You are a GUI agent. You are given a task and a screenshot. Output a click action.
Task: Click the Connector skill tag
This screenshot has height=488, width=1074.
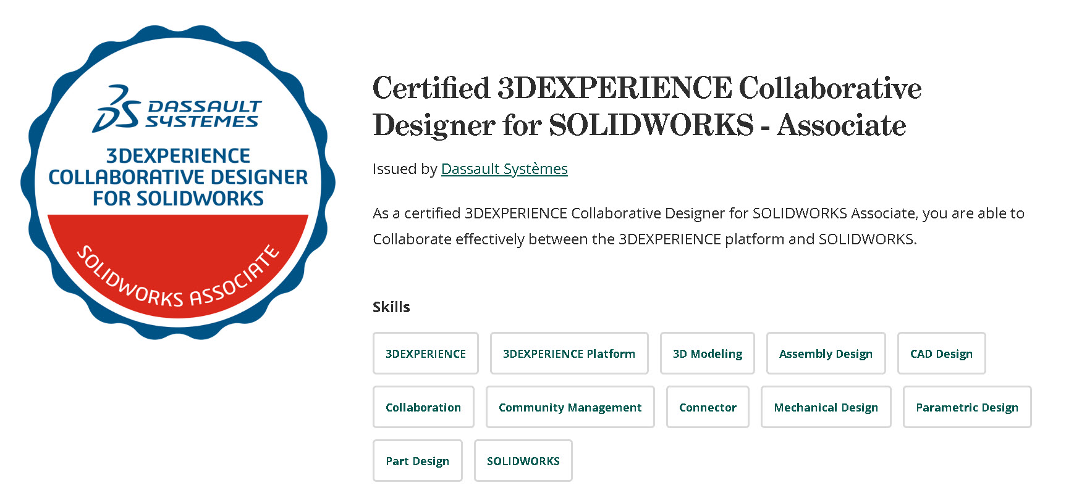[x=708, y=407]
